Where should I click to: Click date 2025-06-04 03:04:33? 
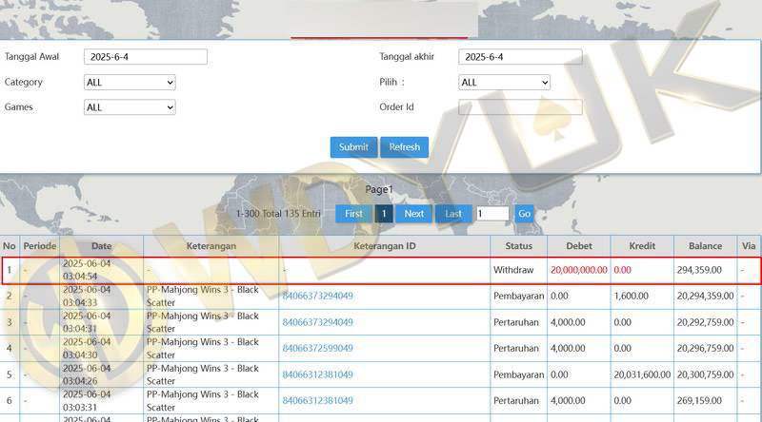click(87, 296)
